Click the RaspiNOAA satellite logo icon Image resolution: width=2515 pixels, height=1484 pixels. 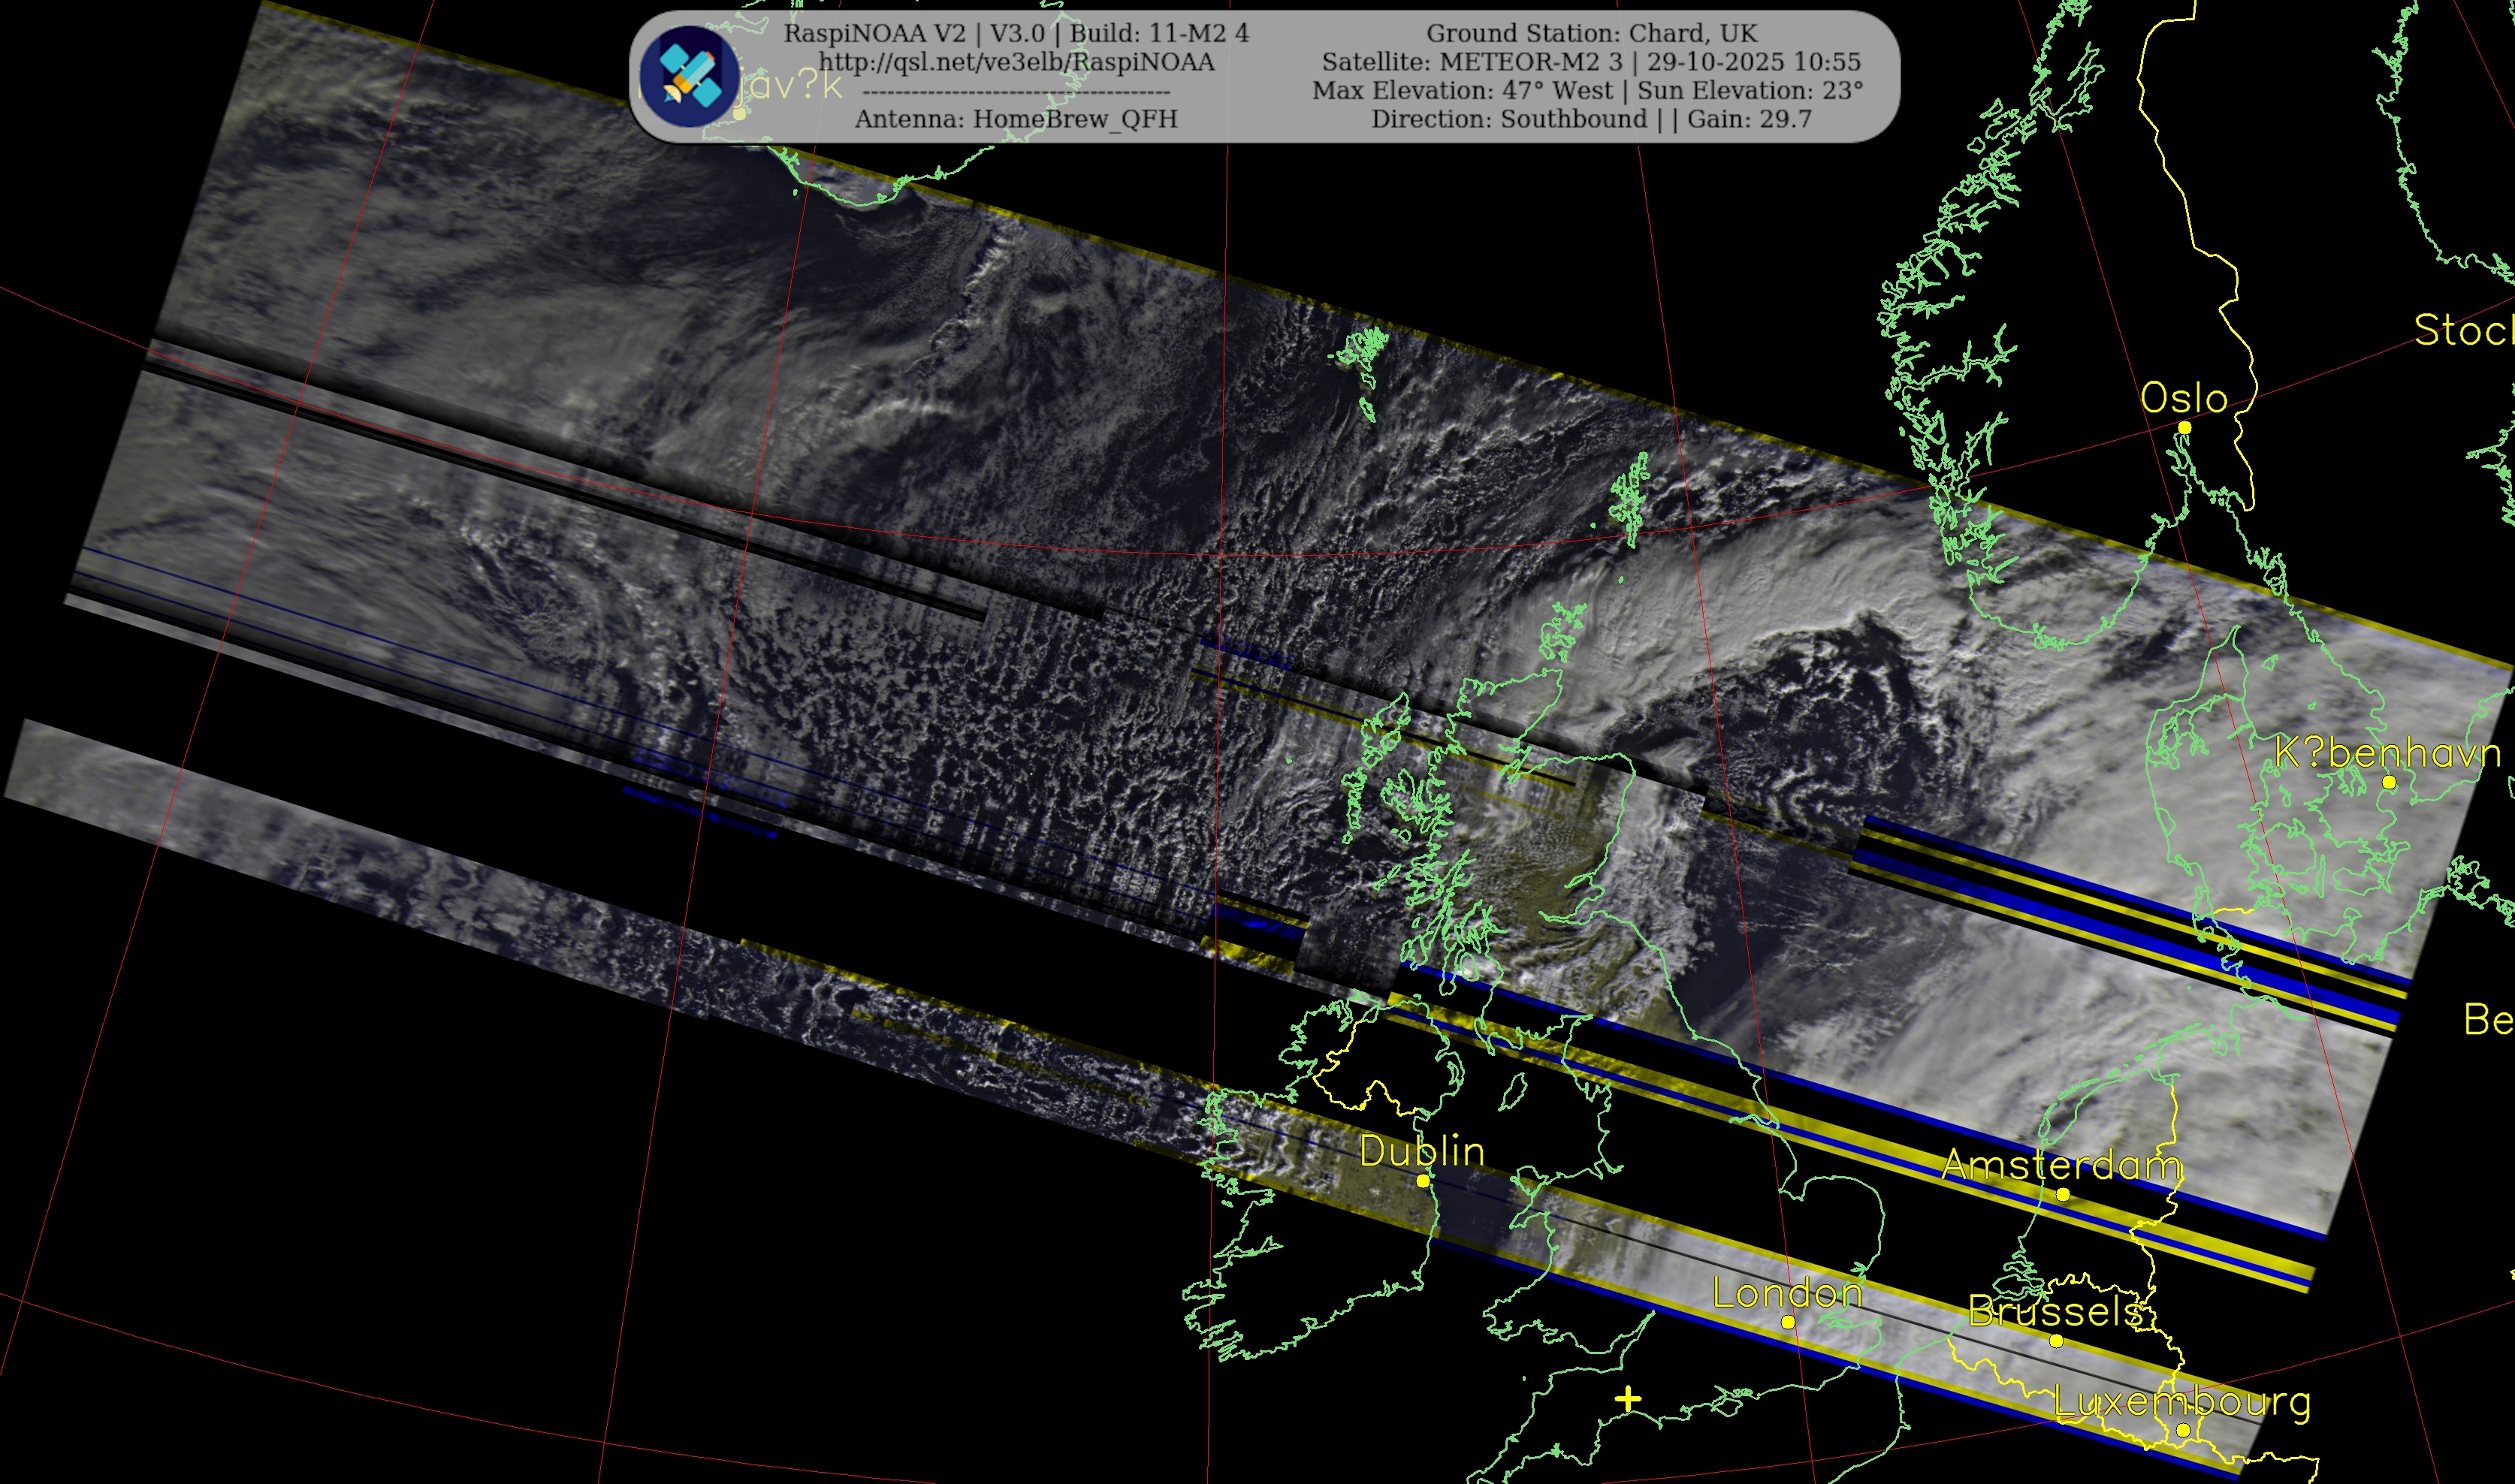[689, 76]
